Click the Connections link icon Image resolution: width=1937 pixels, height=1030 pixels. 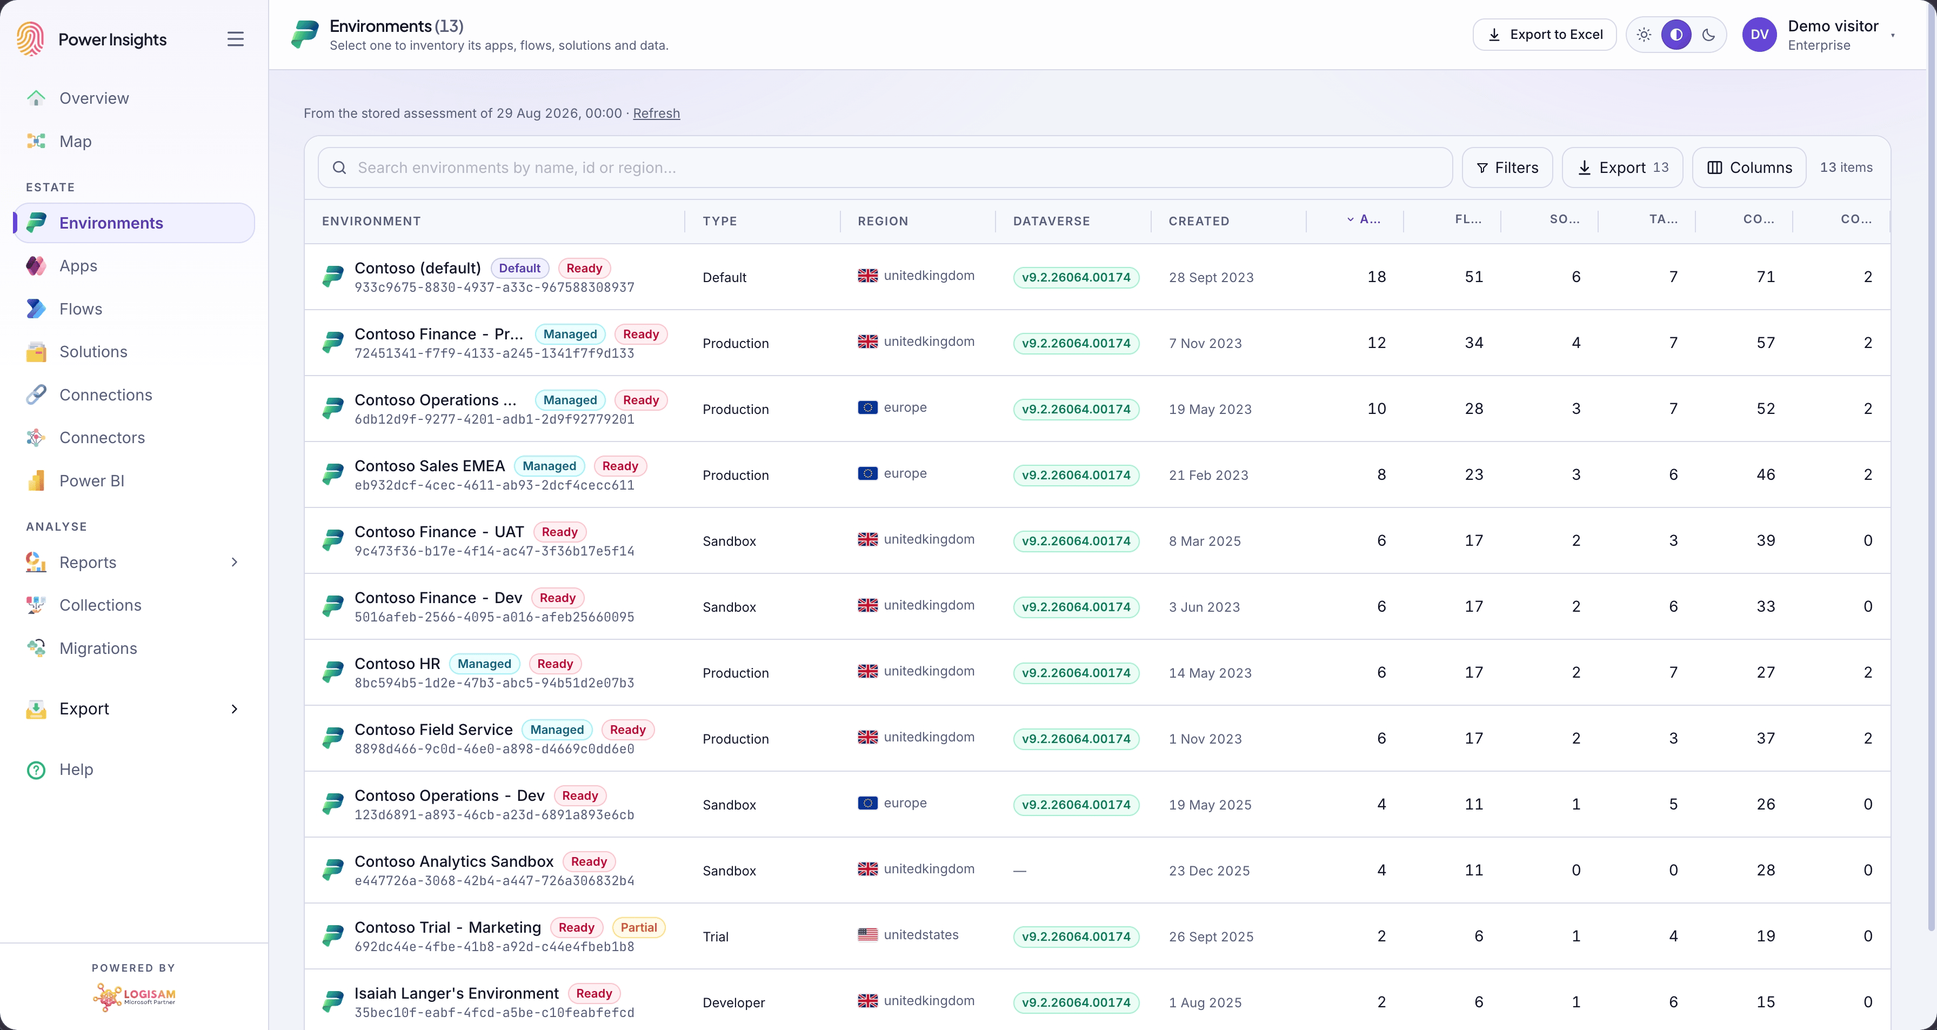pos(36,394)
